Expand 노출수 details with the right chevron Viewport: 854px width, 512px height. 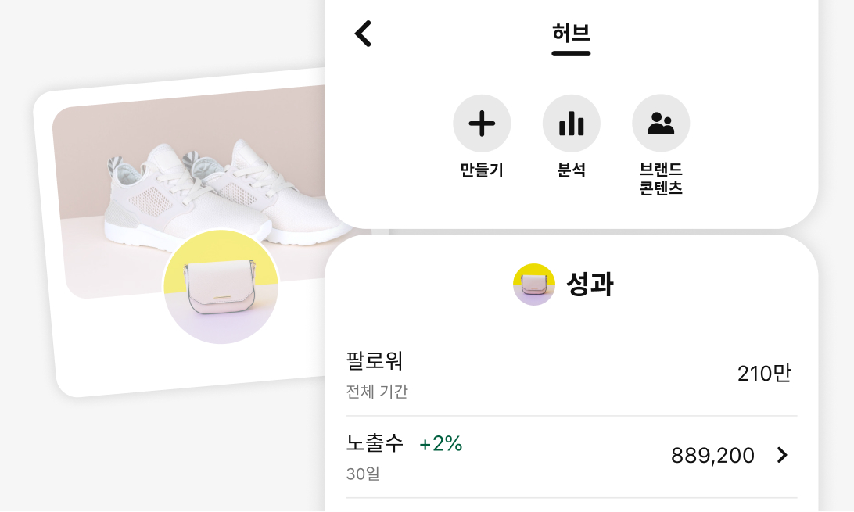point(780,456)
